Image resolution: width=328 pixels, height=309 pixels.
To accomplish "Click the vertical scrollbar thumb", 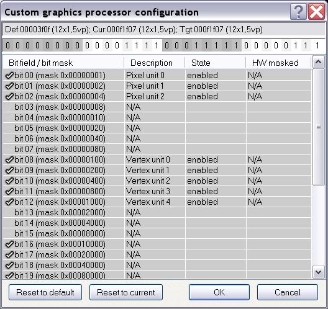I will [x=319, y=127].
